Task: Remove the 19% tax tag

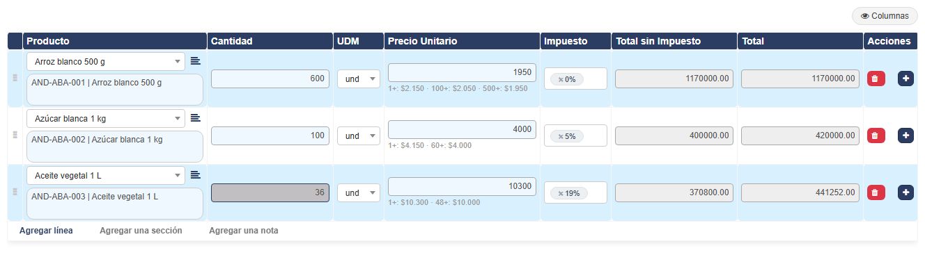Action: coord(561,193)
